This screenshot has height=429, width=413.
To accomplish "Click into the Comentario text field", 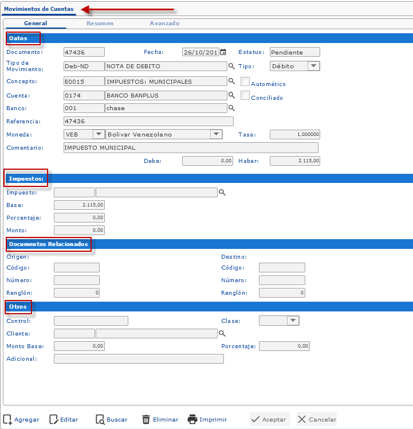I will [x=191, y=148].
